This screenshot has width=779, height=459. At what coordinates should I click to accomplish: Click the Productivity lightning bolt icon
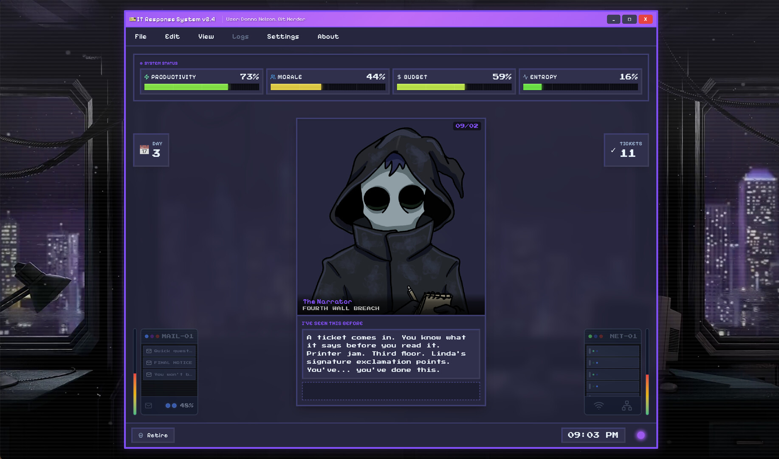click(147, 77)
